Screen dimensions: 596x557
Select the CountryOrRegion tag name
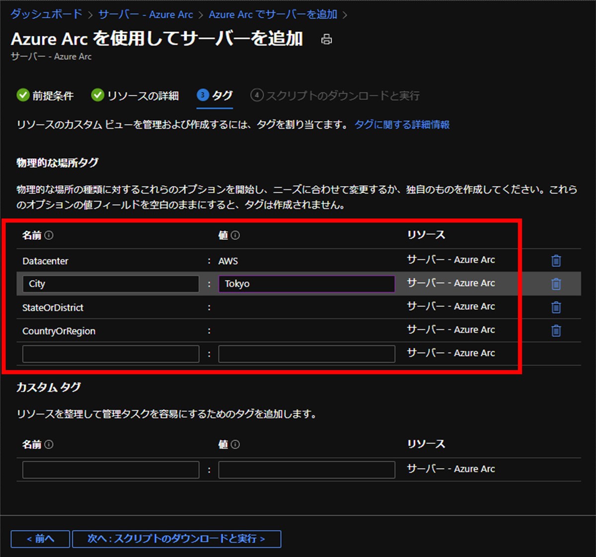pos(59,331)
